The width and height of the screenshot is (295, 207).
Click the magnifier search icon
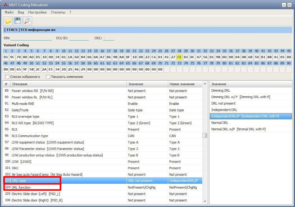27,21
